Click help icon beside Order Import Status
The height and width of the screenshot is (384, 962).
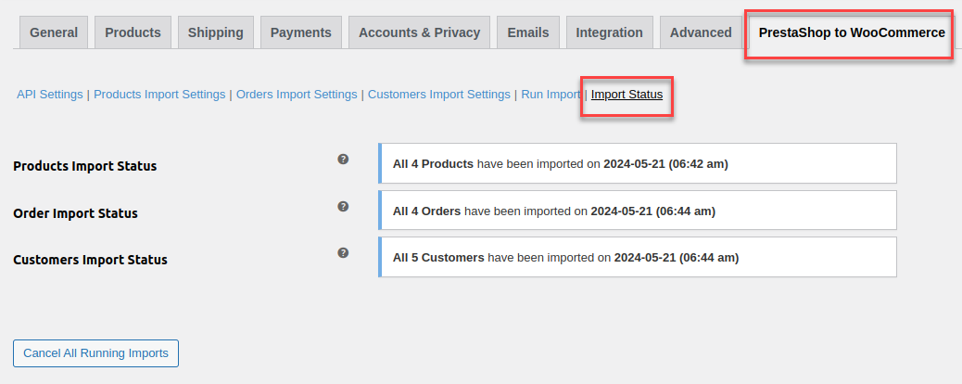click(343, 206)
